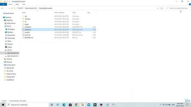This screenshot has height=107, width=191.
Task: Open IndusInd Docs folder
Action: [x=11, y=74]
